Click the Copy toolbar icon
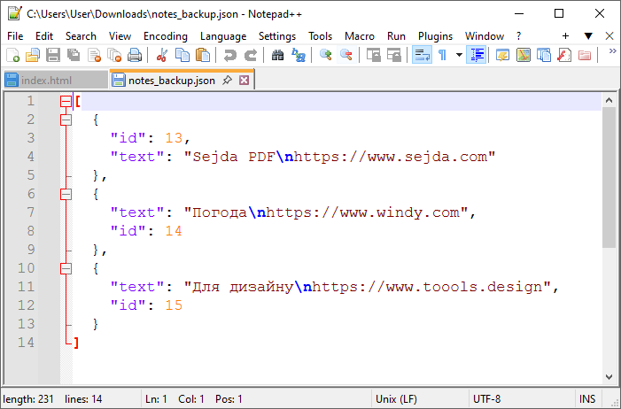The image size is (621, 409). (182, 55)
